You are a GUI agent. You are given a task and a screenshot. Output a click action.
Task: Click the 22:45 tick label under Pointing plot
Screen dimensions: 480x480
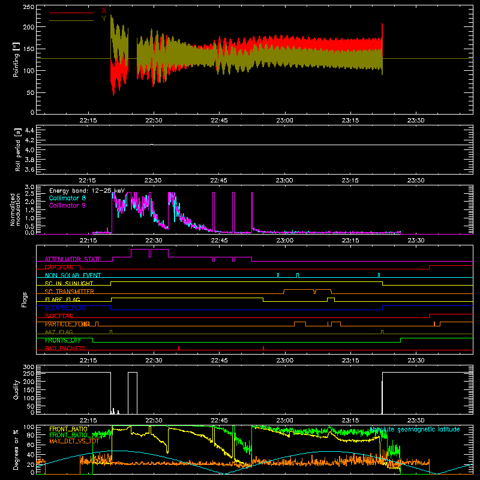click(219, 121)
